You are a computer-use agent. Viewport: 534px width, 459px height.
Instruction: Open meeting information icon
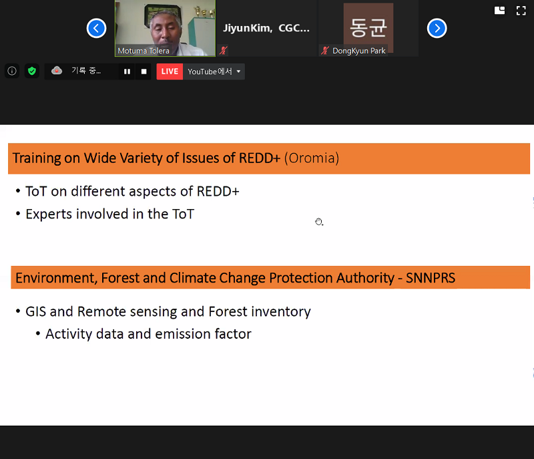(12, 71)
